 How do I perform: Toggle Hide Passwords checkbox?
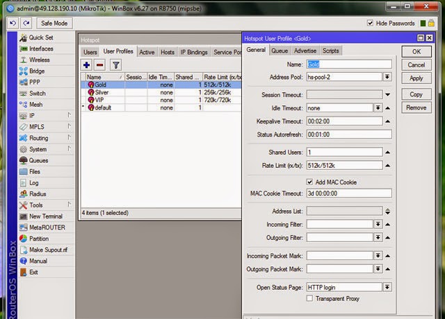coord(370,23)
